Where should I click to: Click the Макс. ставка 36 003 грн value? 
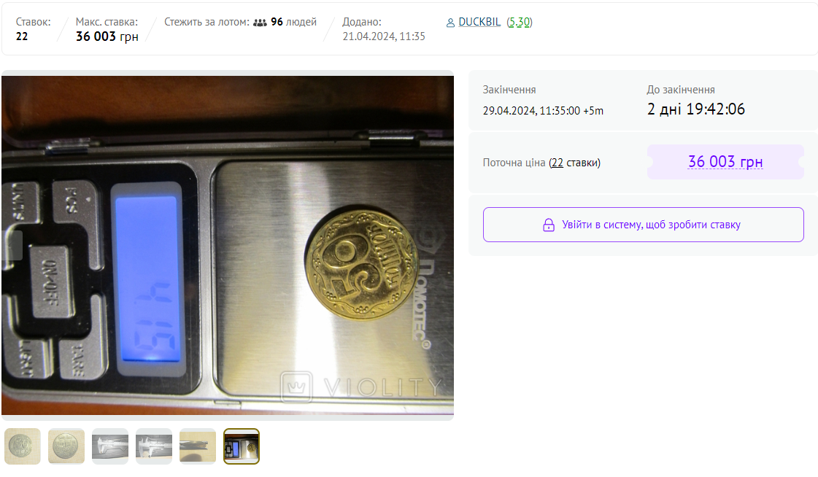(107, 36)
